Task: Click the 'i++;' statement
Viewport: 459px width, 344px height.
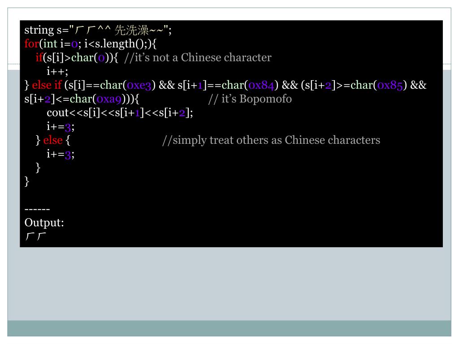Action: click(57, 71)
